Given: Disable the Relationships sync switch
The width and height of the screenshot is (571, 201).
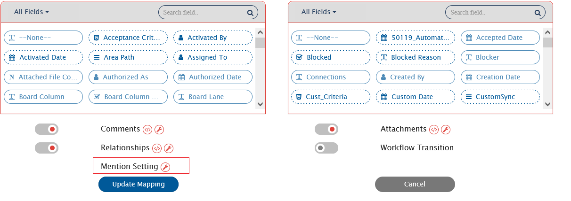Looking at the screenshot, I should pyautogui.click(x=47, y=148).
